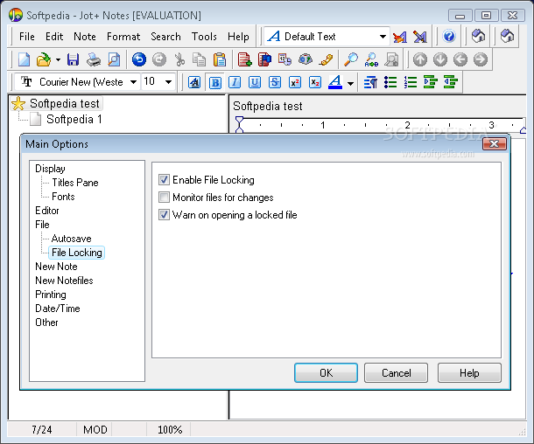
Task: Open the Default Text style dropdown
Action: pyautogui.click(x=383, y=37)
